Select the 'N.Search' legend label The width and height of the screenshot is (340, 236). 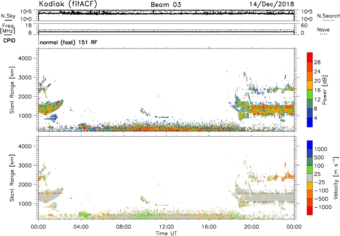[328, 16]
